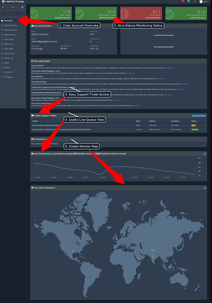Click the Live Queue Status chart icon
Image resolution: width=212 pixels, height=303 pixels.
33,154
